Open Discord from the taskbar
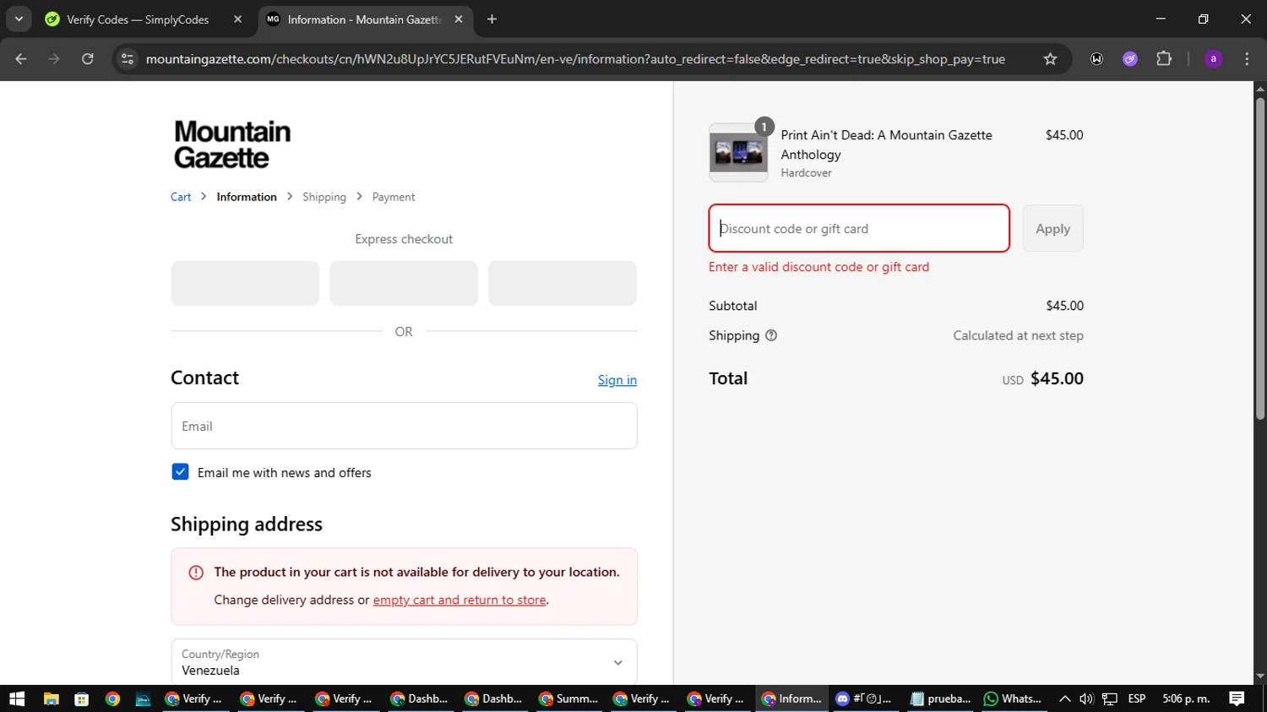The width and height of the screenshot is (1267, 712). [863, 698]
